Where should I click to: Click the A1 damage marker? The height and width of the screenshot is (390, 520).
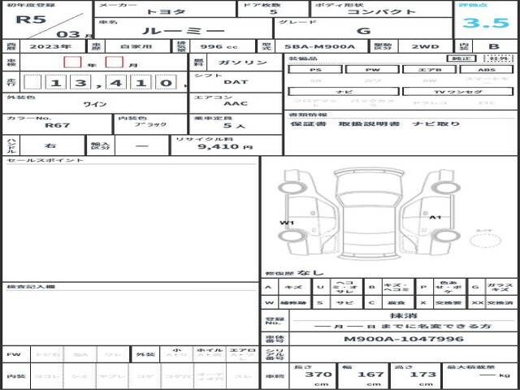(435, 218)
